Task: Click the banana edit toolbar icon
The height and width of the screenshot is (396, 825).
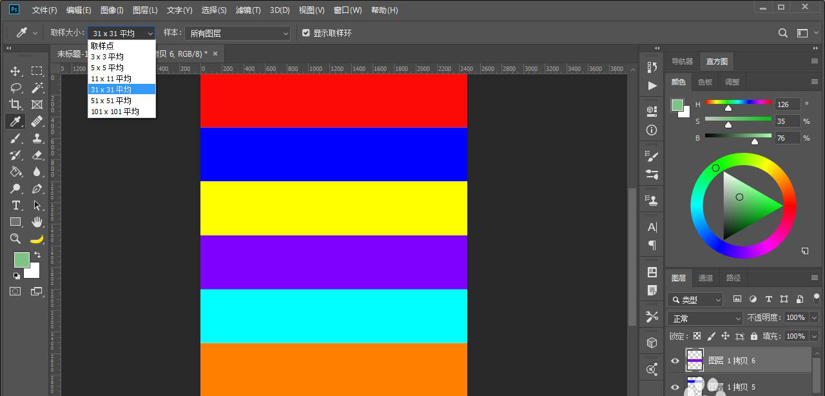Action: (37, 239)
